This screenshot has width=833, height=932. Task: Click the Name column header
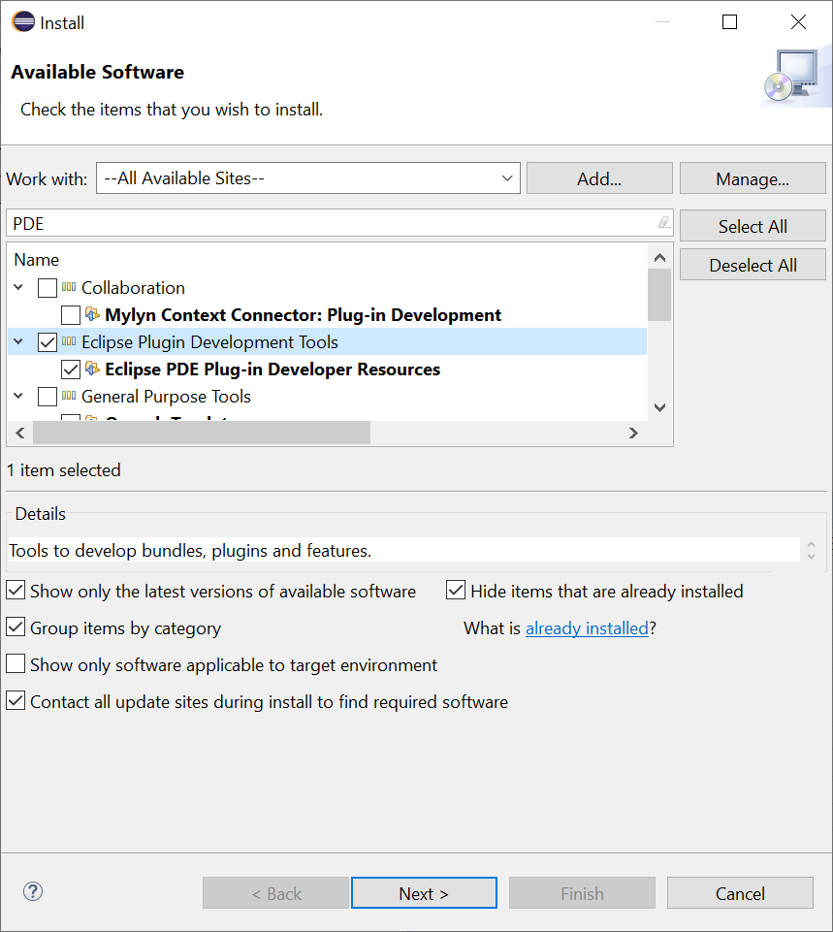[x=37, y=260]
